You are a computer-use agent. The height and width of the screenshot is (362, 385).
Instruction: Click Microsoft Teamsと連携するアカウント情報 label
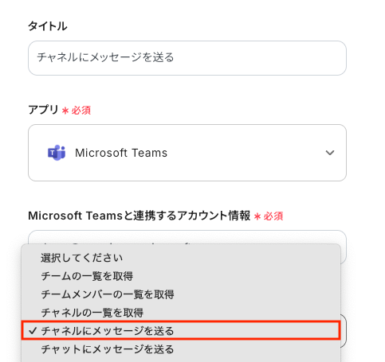tap(139, 216)
